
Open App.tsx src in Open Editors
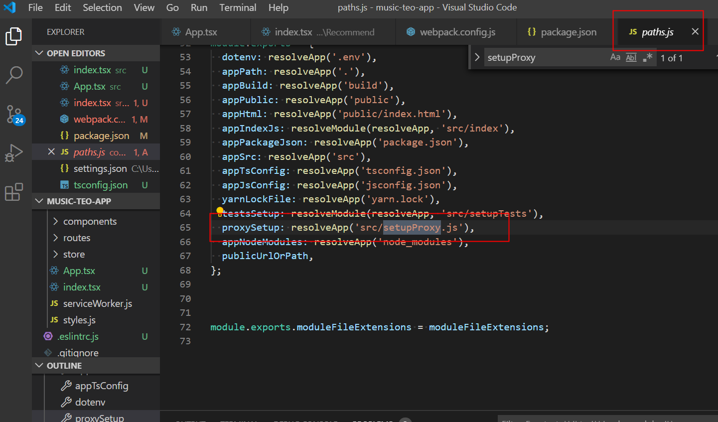click(96, 86)
